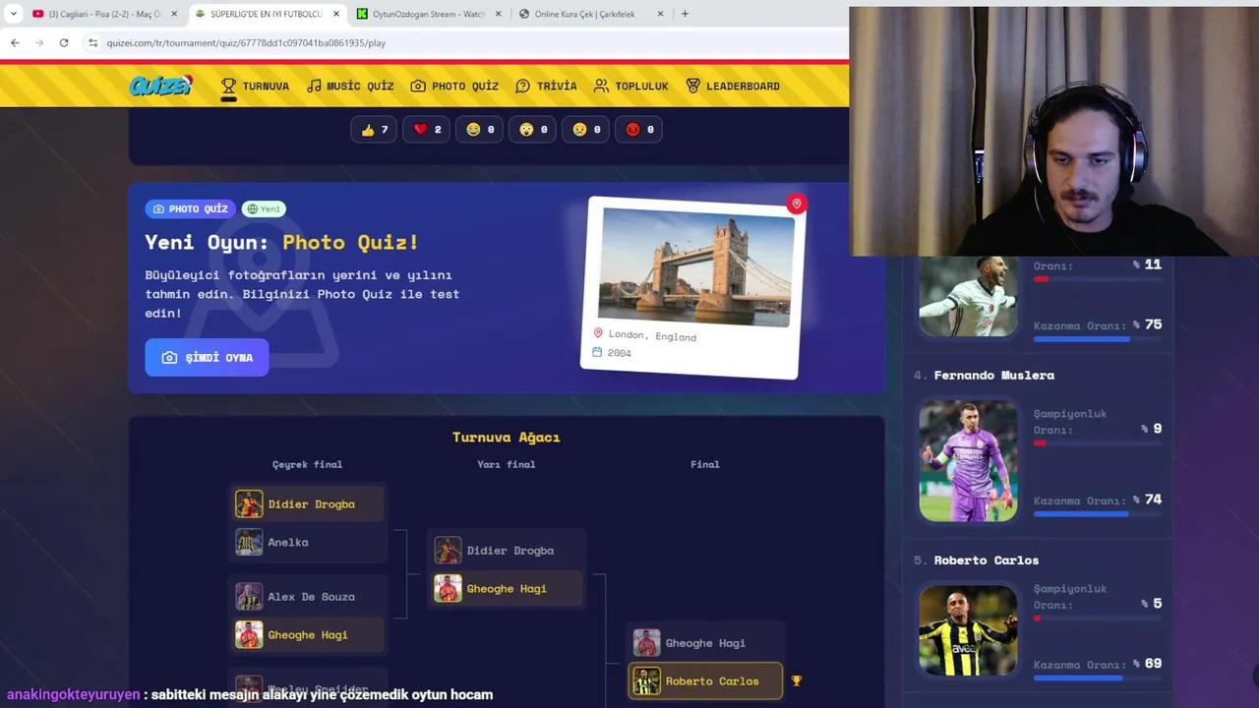This screenshot has height=708, width=1259.
Task: Select Gheoghe Hagi in semi final
Action: 508,588
